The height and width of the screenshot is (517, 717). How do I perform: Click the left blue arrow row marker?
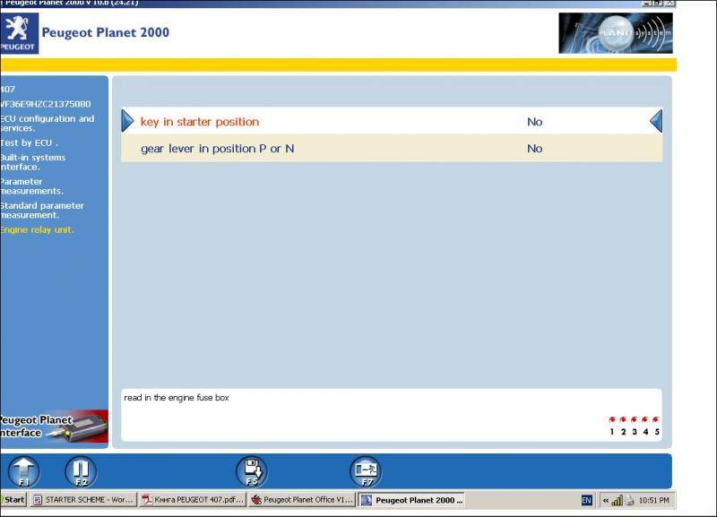[x=127, y=122]
